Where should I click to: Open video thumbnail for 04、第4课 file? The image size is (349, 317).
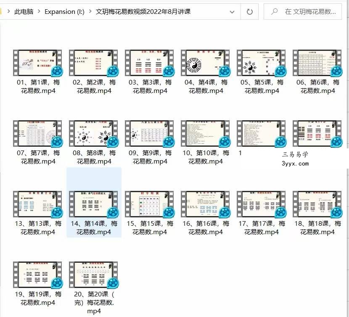pyautogui.click(x=205, y=63)
